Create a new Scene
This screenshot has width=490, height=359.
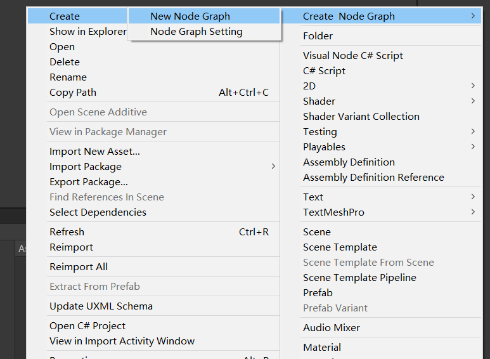click(381, 232)
